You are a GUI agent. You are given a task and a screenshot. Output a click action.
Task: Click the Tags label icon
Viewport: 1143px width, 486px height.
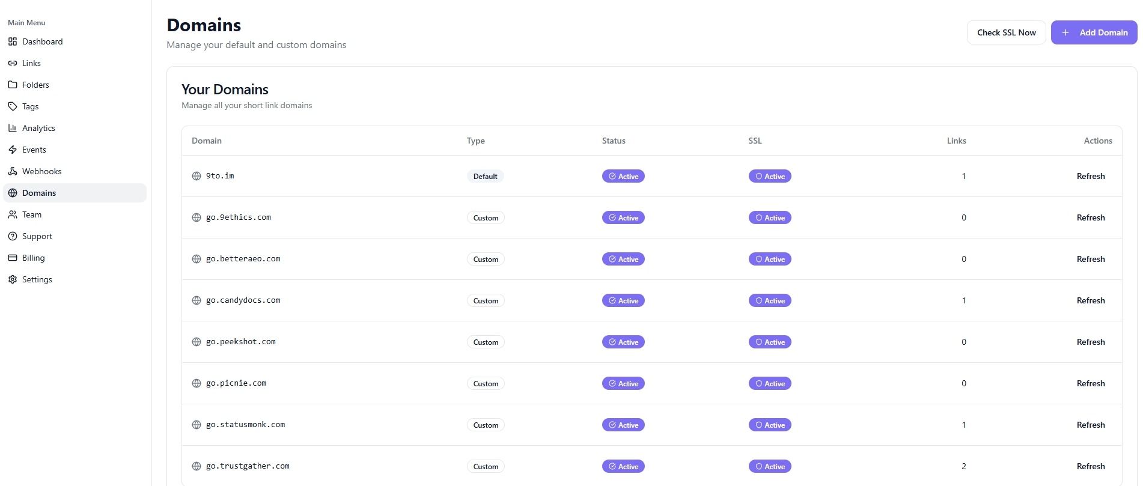pos(13,106)
